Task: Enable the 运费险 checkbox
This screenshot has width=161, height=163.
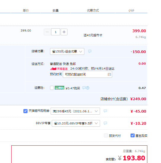Action: pyautogui.click(x=52, y=88)
